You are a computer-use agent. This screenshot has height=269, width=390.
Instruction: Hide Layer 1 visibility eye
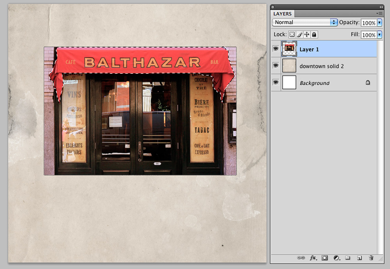point(276,48)
